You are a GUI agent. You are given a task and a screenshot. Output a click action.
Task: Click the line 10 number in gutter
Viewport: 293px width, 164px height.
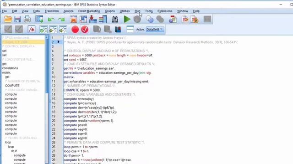pos(54,77)
